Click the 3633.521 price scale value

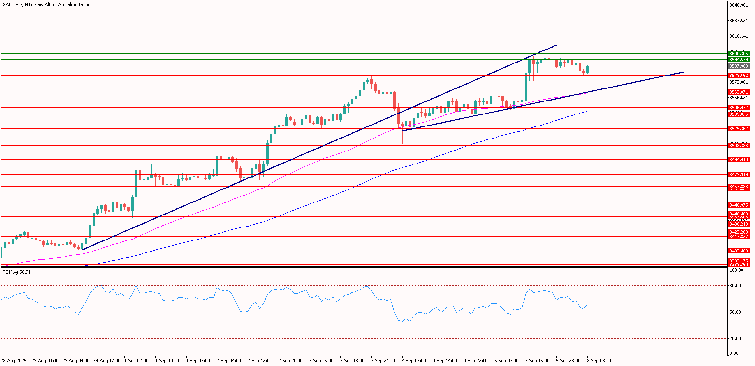tap(739, 21)
